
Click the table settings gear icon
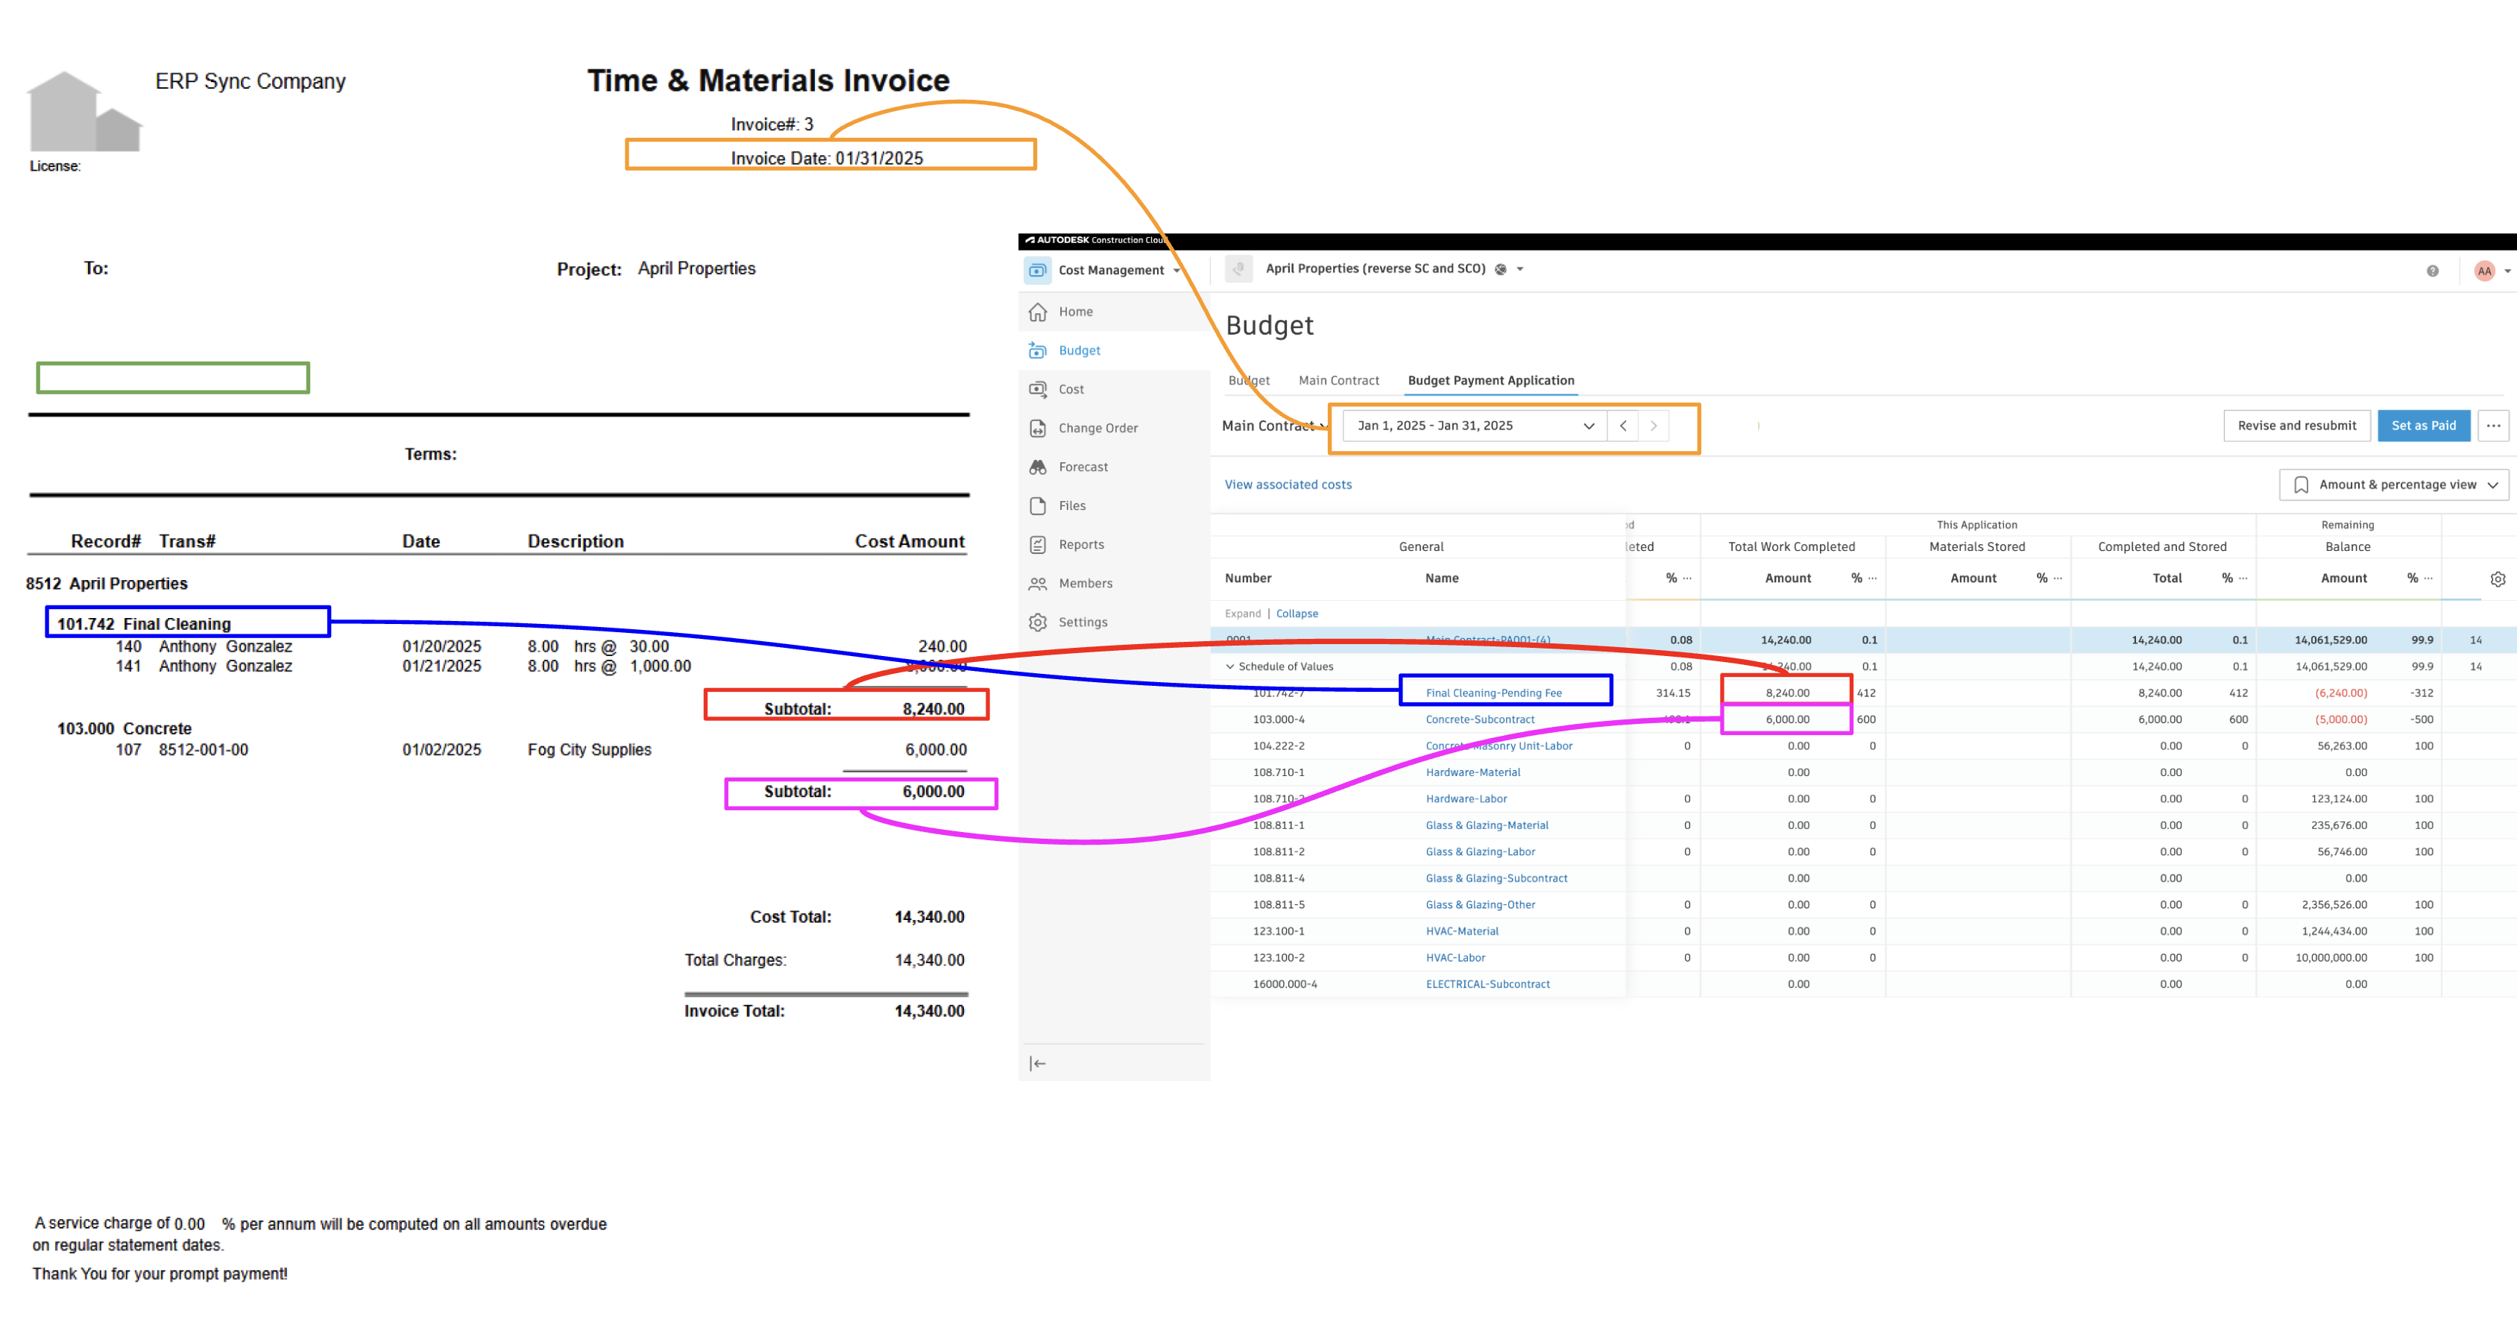[2498, 579]
